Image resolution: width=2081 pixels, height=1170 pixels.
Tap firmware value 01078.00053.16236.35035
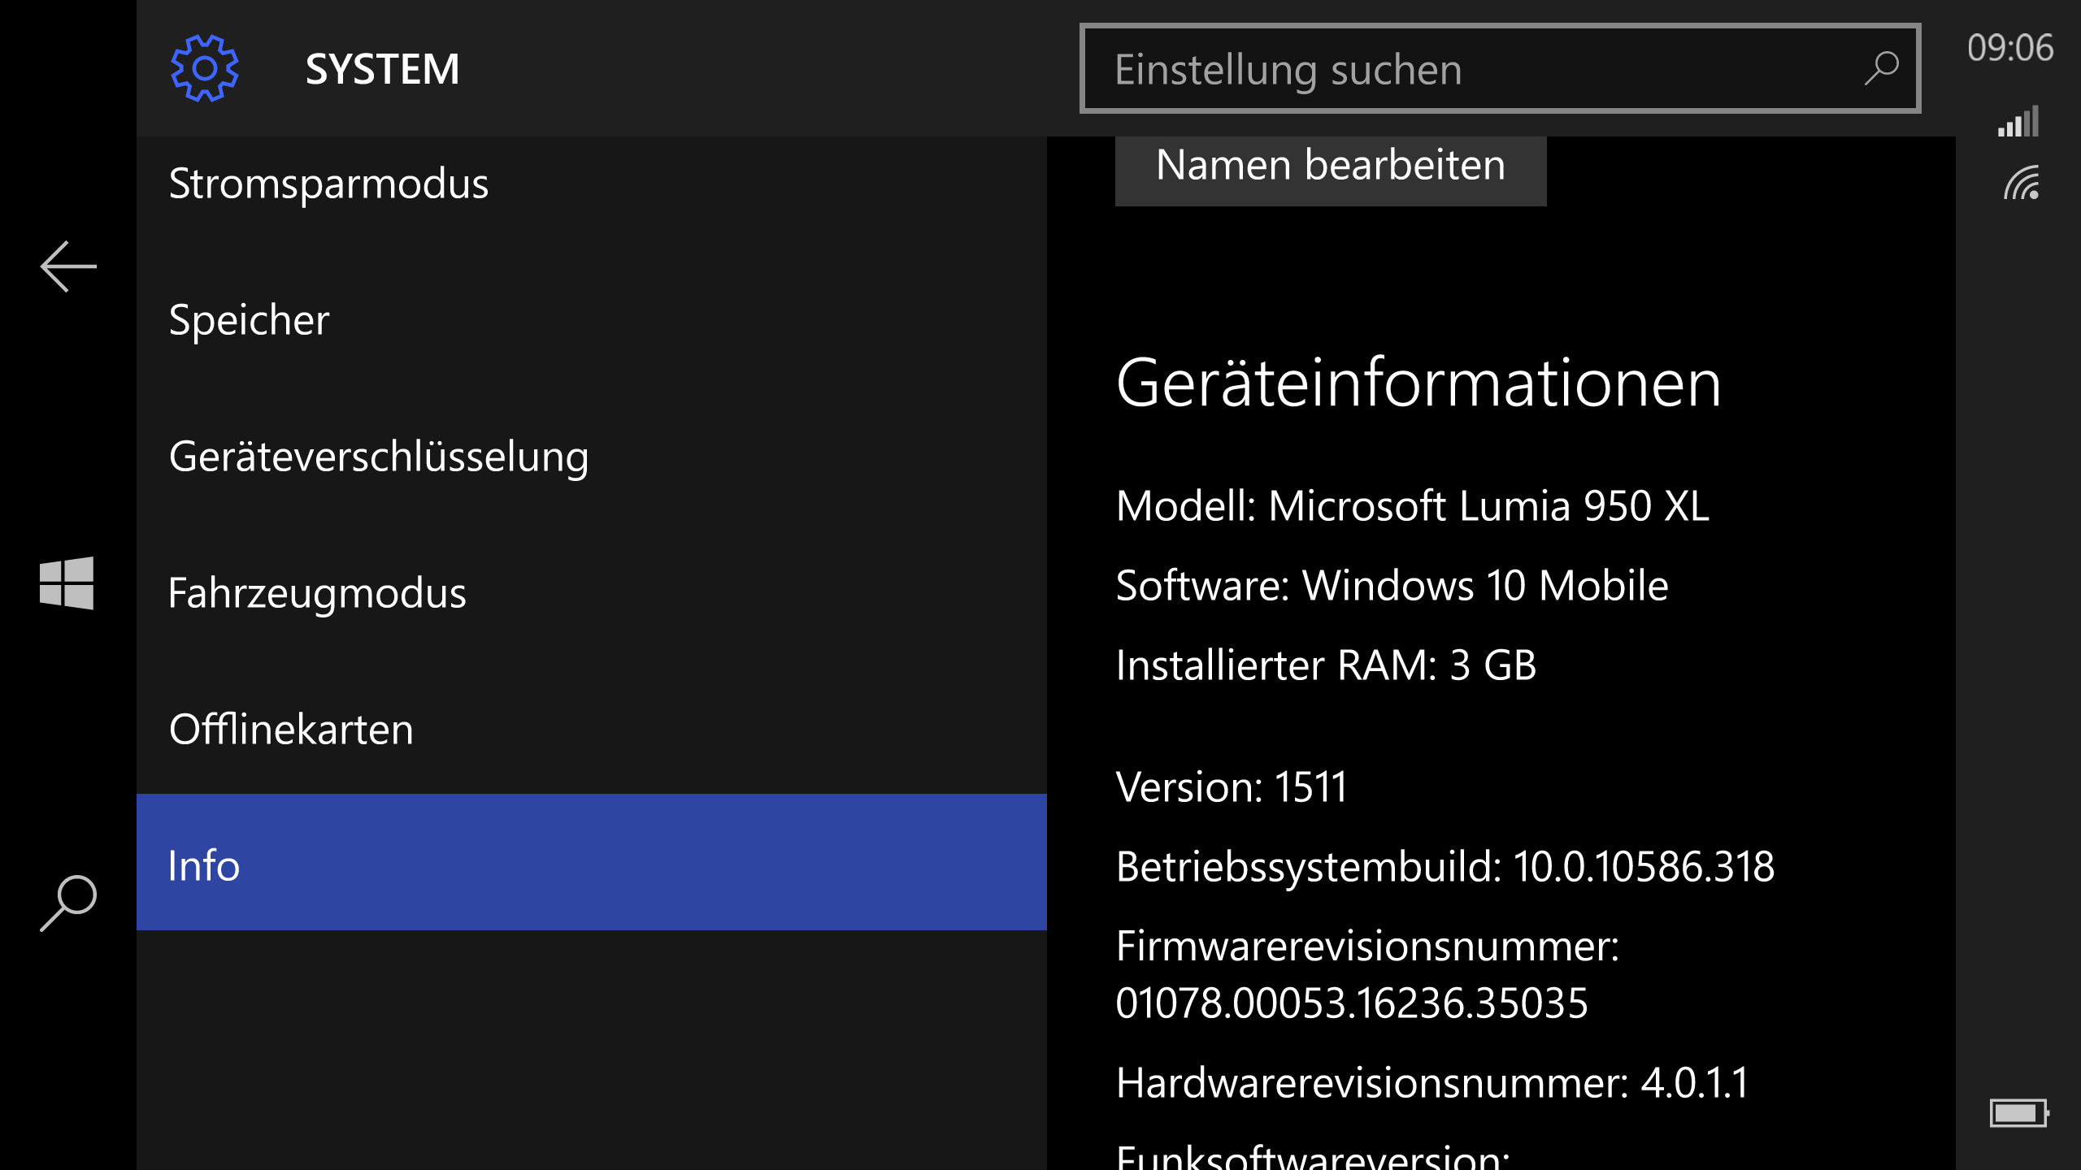tap(1352, 1003)
